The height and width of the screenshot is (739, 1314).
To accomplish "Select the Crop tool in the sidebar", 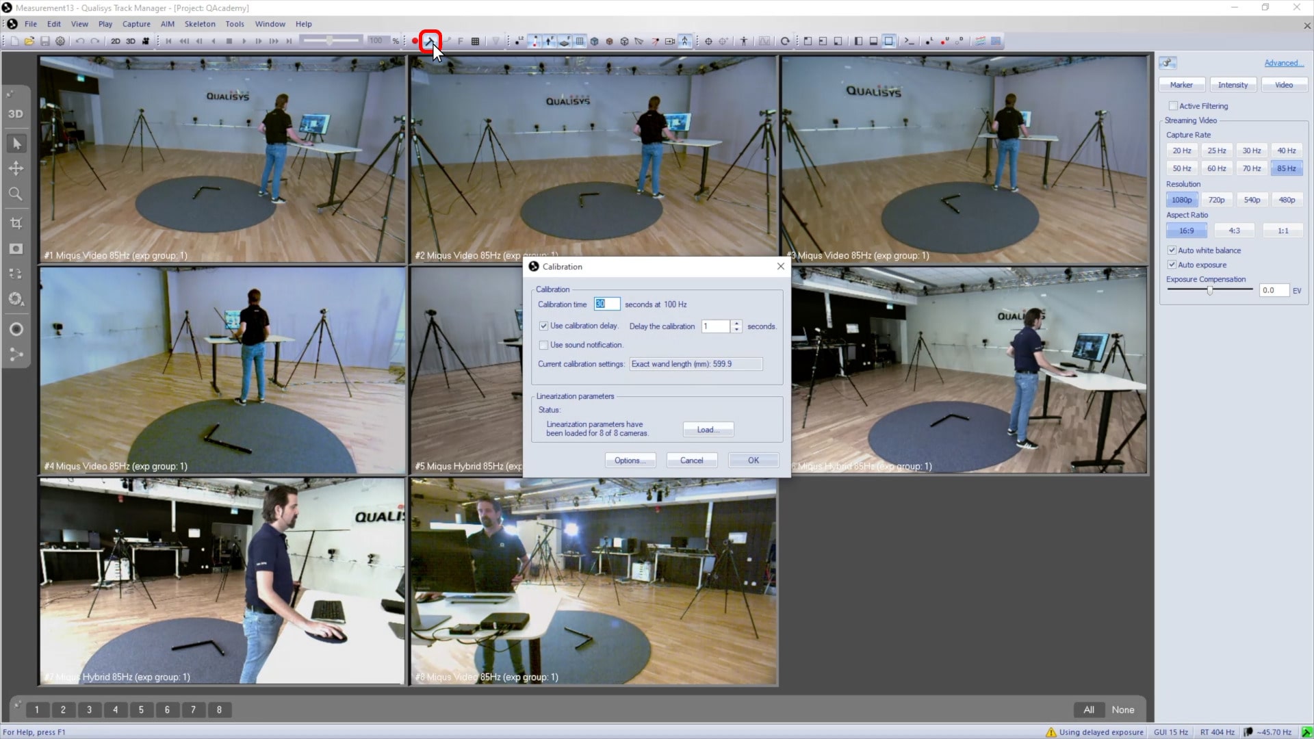I will 15,222.
